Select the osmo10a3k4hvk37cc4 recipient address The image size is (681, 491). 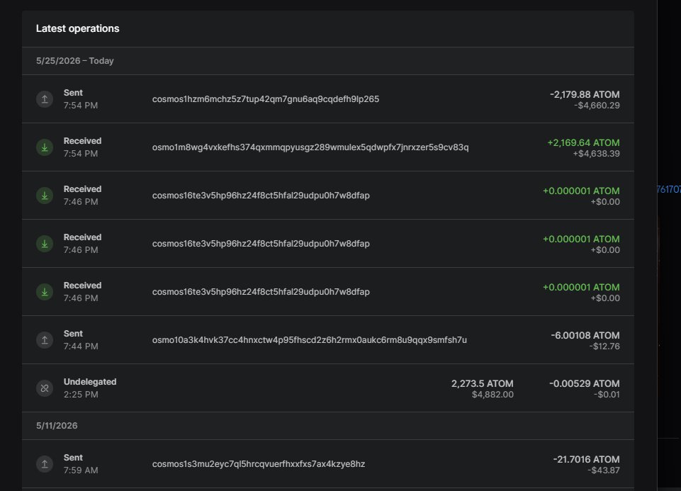(309, 340)
